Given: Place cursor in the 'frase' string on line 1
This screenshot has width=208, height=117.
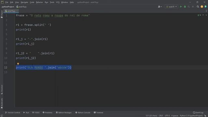Looking at the screenshot, I should (59, 16).
